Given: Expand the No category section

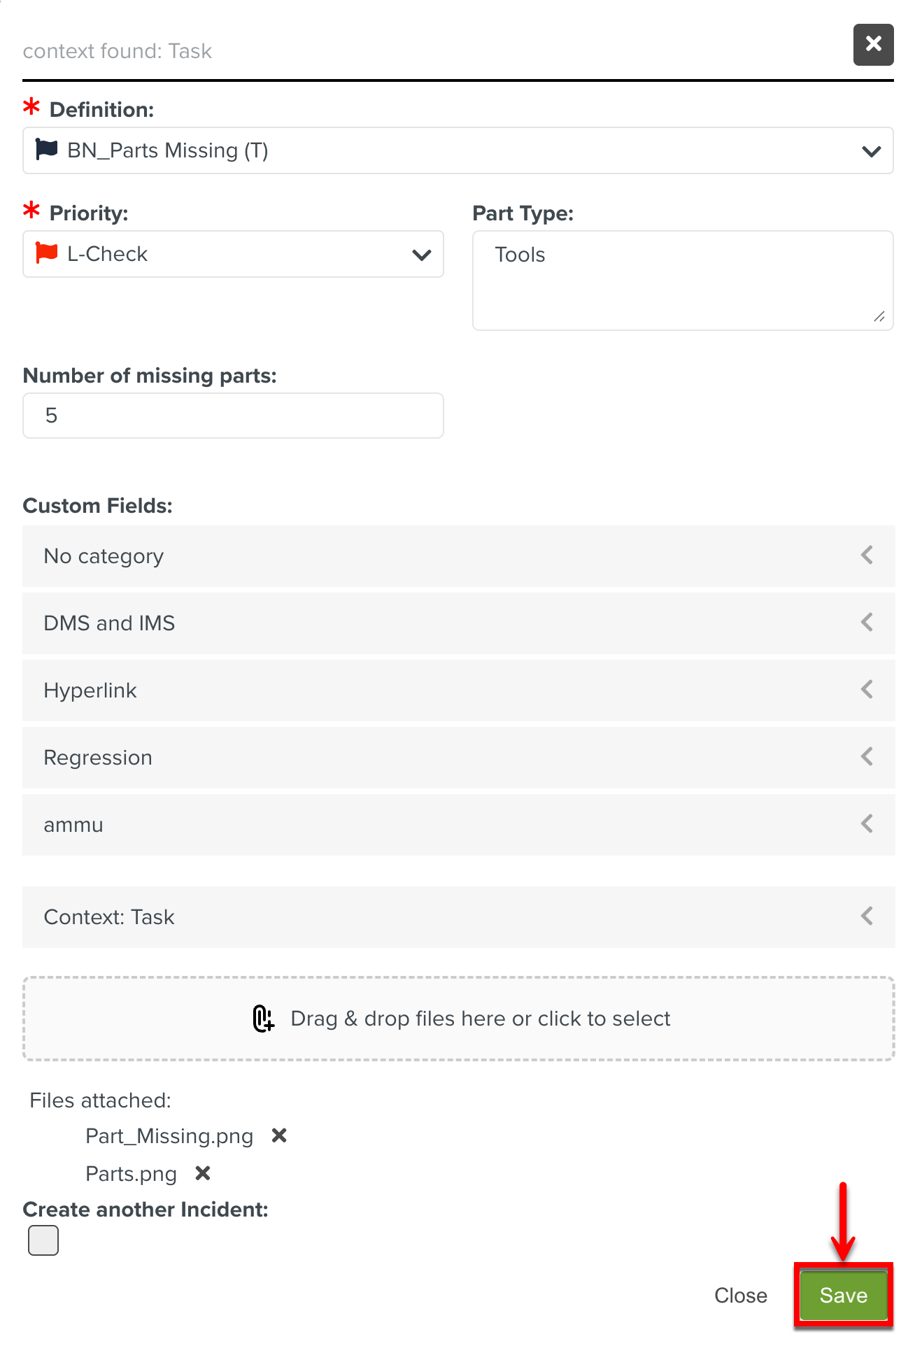Looking at the screenshot, I should (x=458, y=556).
